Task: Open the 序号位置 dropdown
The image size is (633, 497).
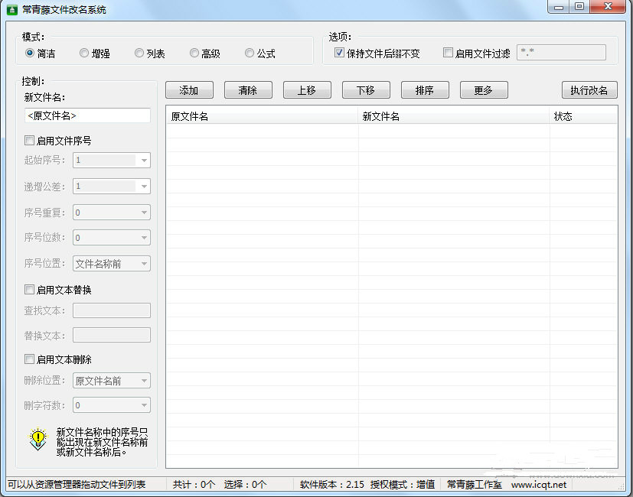Action: pos(142,263)
